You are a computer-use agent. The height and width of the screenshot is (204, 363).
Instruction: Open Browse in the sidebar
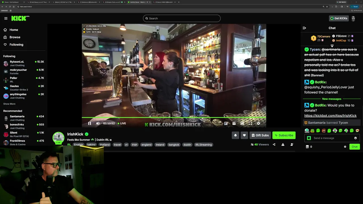(12, 37)
